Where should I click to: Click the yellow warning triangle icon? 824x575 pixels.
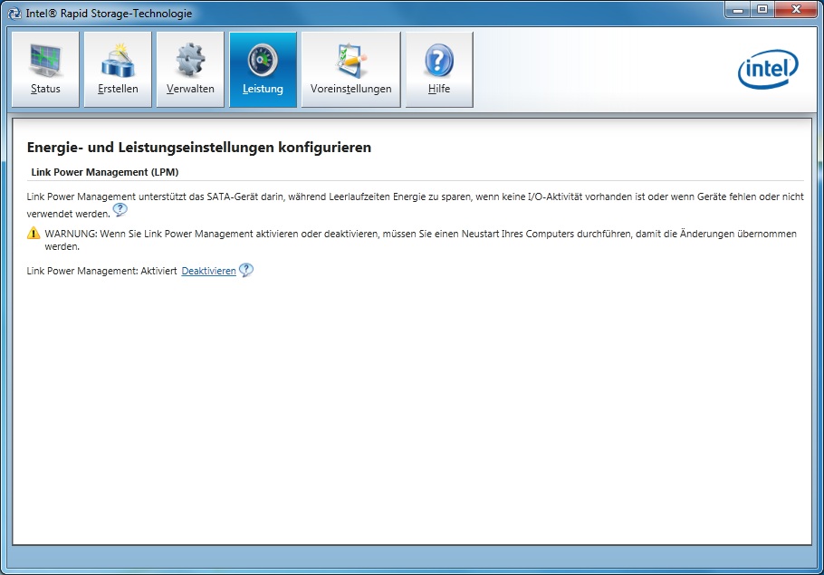(34, 233)
